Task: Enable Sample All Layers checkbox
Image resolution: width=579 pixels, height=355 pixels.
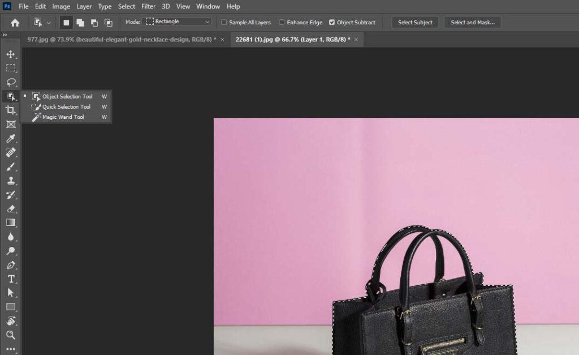Action: [x=224, y=23]
